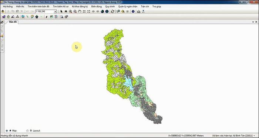Activate the zoom in magnifier tool
The height and width of the screenshot is (138, 259).
[x=71, y=11]
